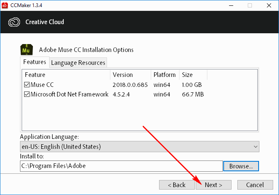Sort by the Feature column header
Viewport: 279px width, 195px height.
click(x=66, y=75)
